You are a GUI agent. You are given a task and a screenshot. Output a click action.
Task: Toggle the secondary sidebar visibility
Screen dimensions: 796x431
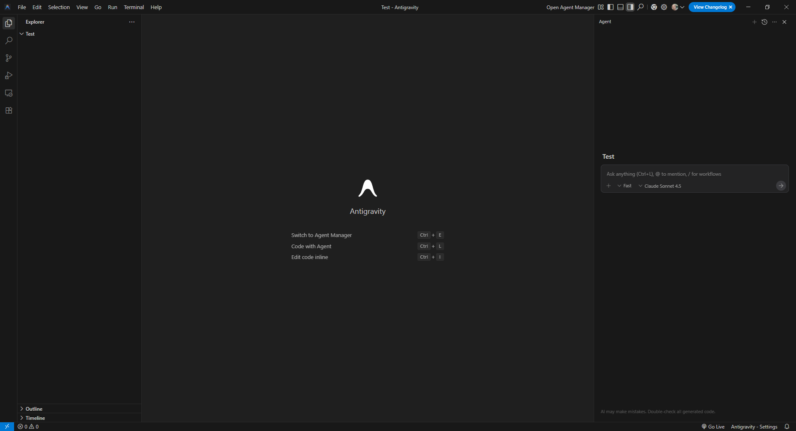630,7
